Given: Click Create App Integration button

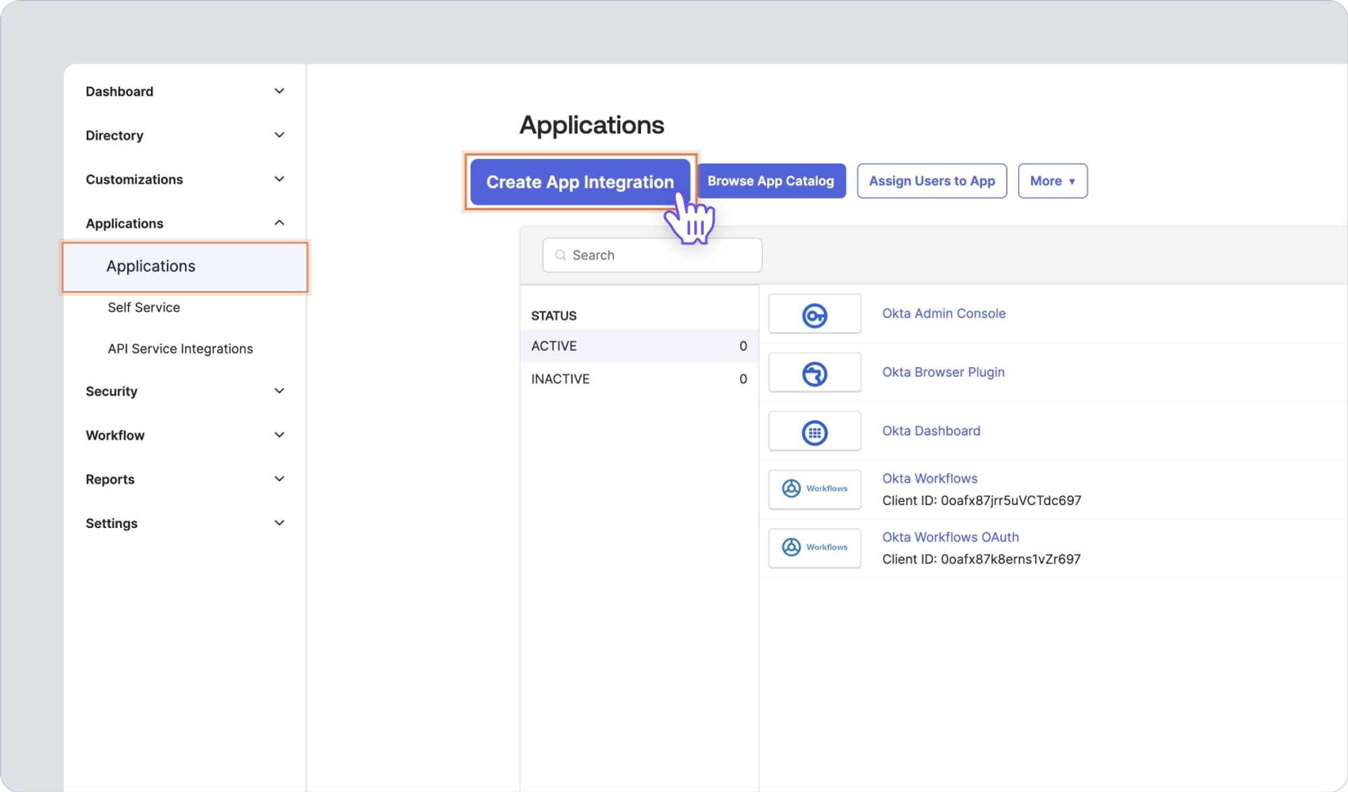Looking at the screenshot, I should tap(580, 182).
